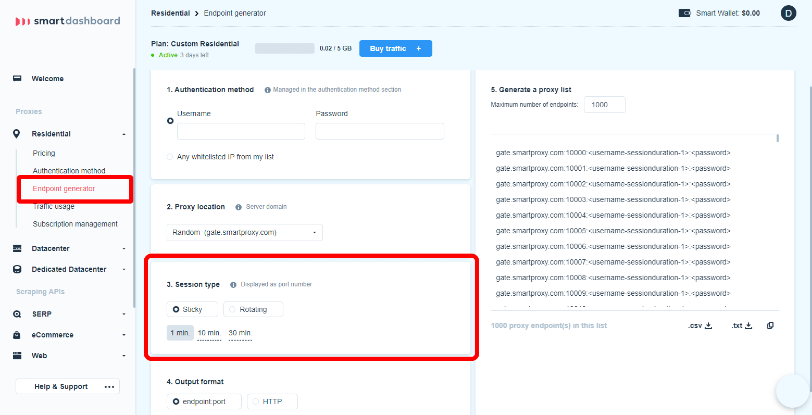Download proxy list as .csv

[699, 325]
